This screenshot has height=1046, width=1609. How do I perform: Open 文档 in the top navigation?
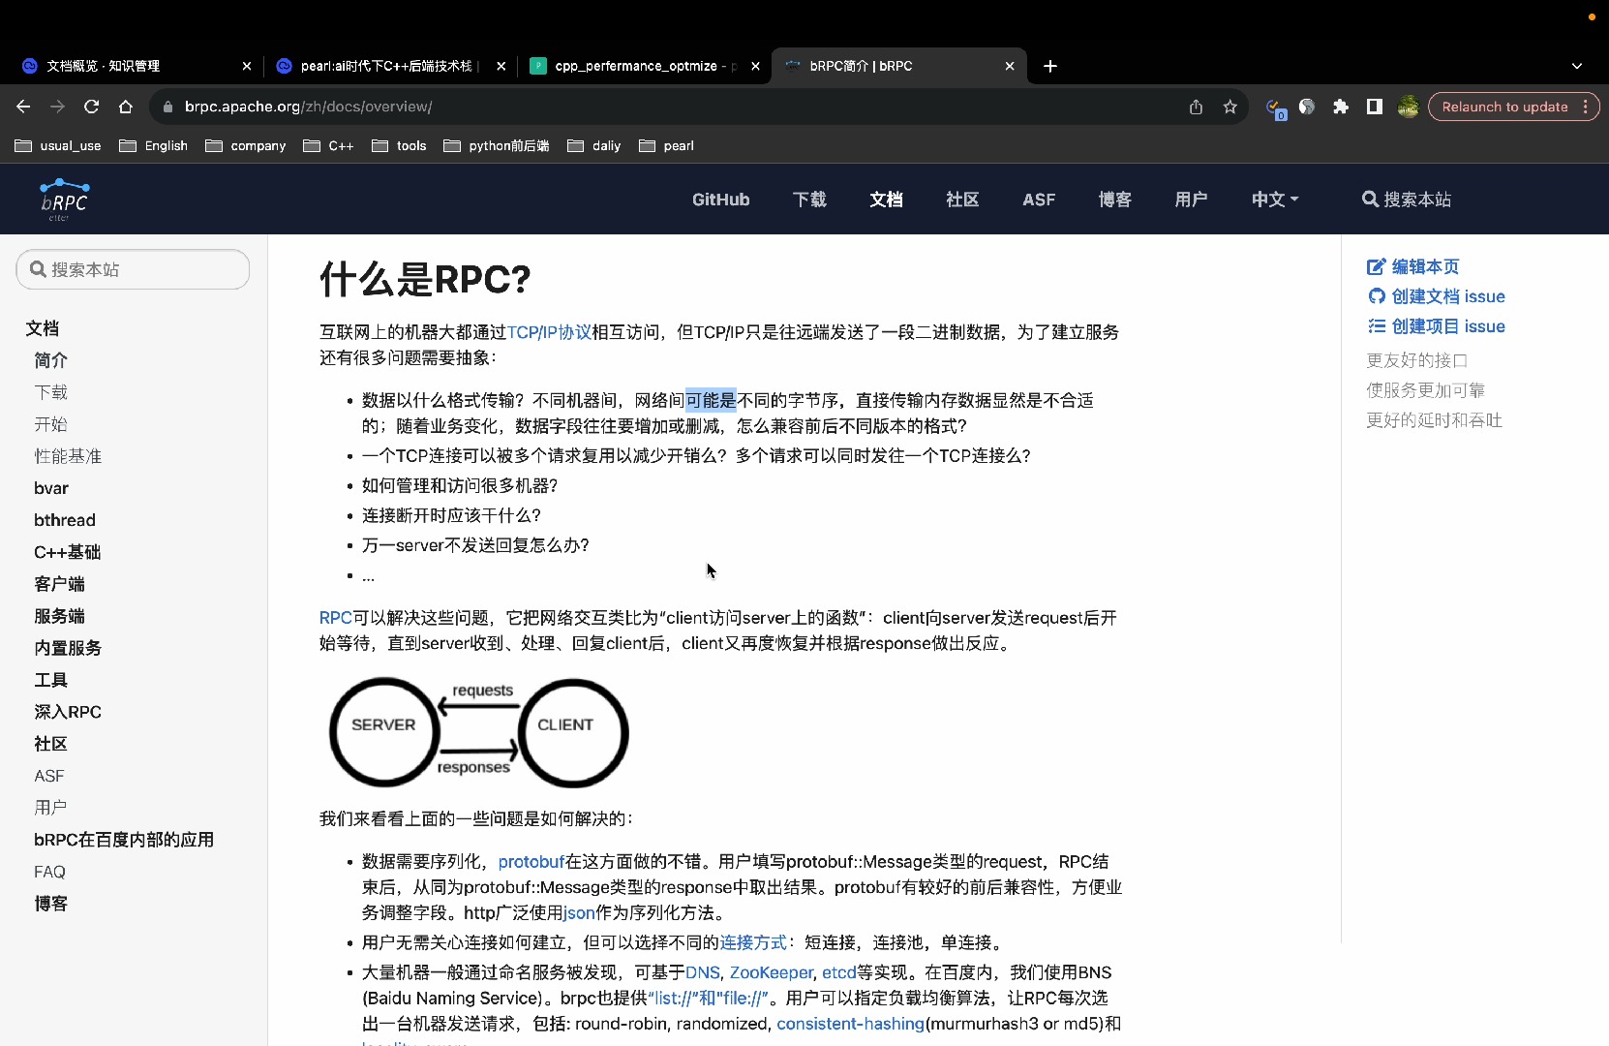click(886, 200)
